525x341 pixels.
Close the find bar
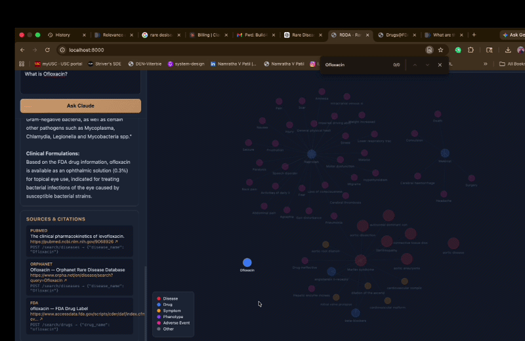pos(440,65)
